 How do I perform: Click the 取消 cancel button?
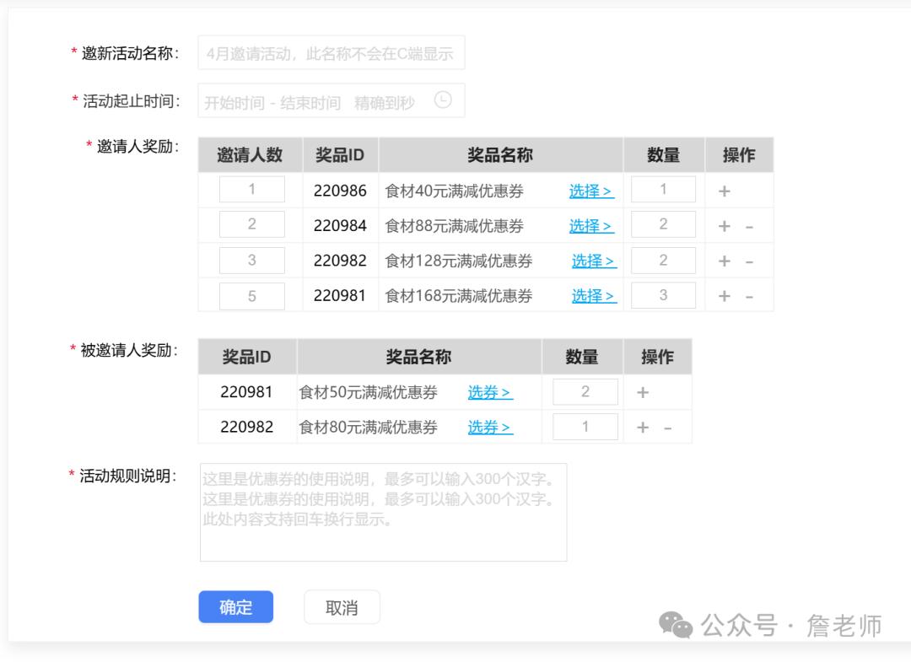[342, 606]
